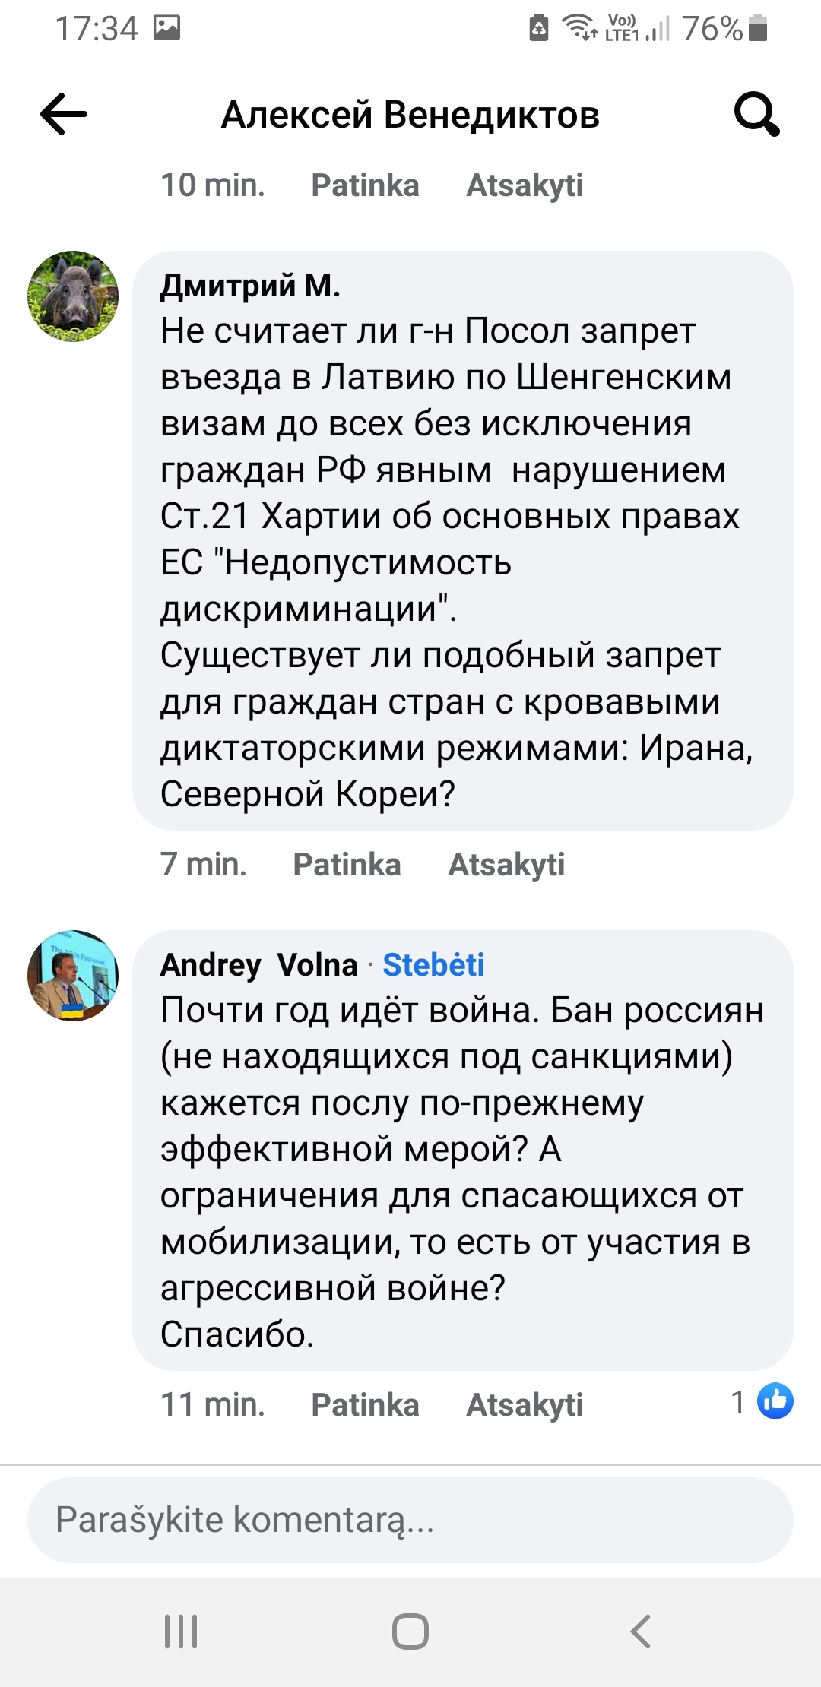Tap the Parašykite komentarą comment field
The width and height of the screenshot is (821, 1687).
pos(410,1520)
